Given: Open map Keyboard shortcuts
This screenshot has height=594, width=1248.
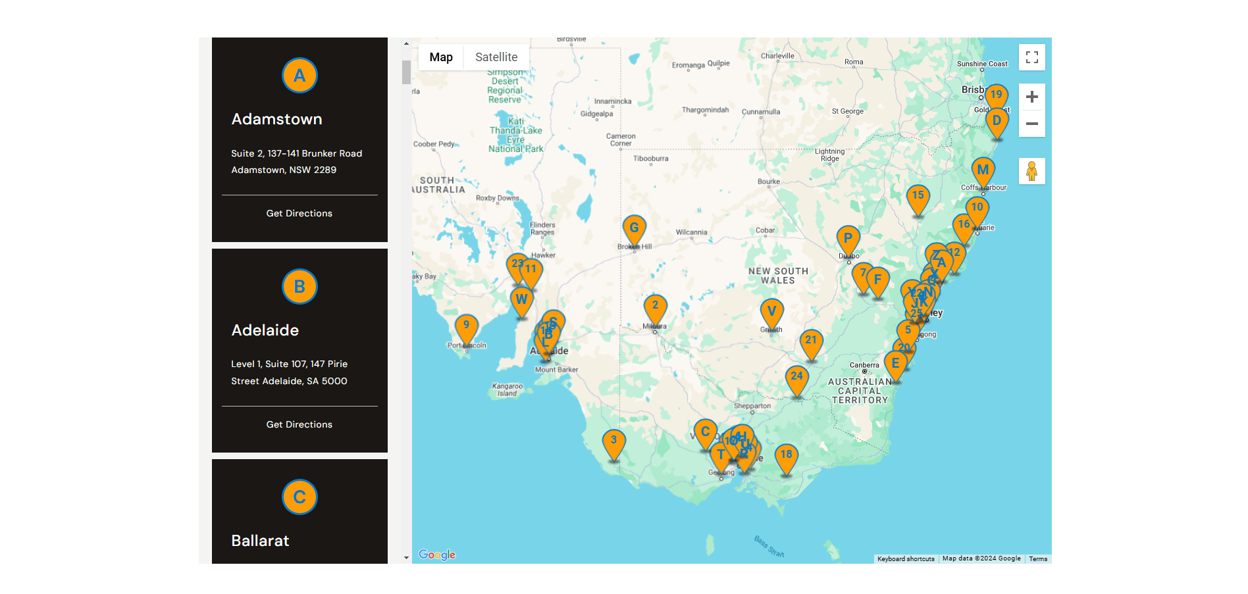Looking at the screenshot, I should 906,558.
